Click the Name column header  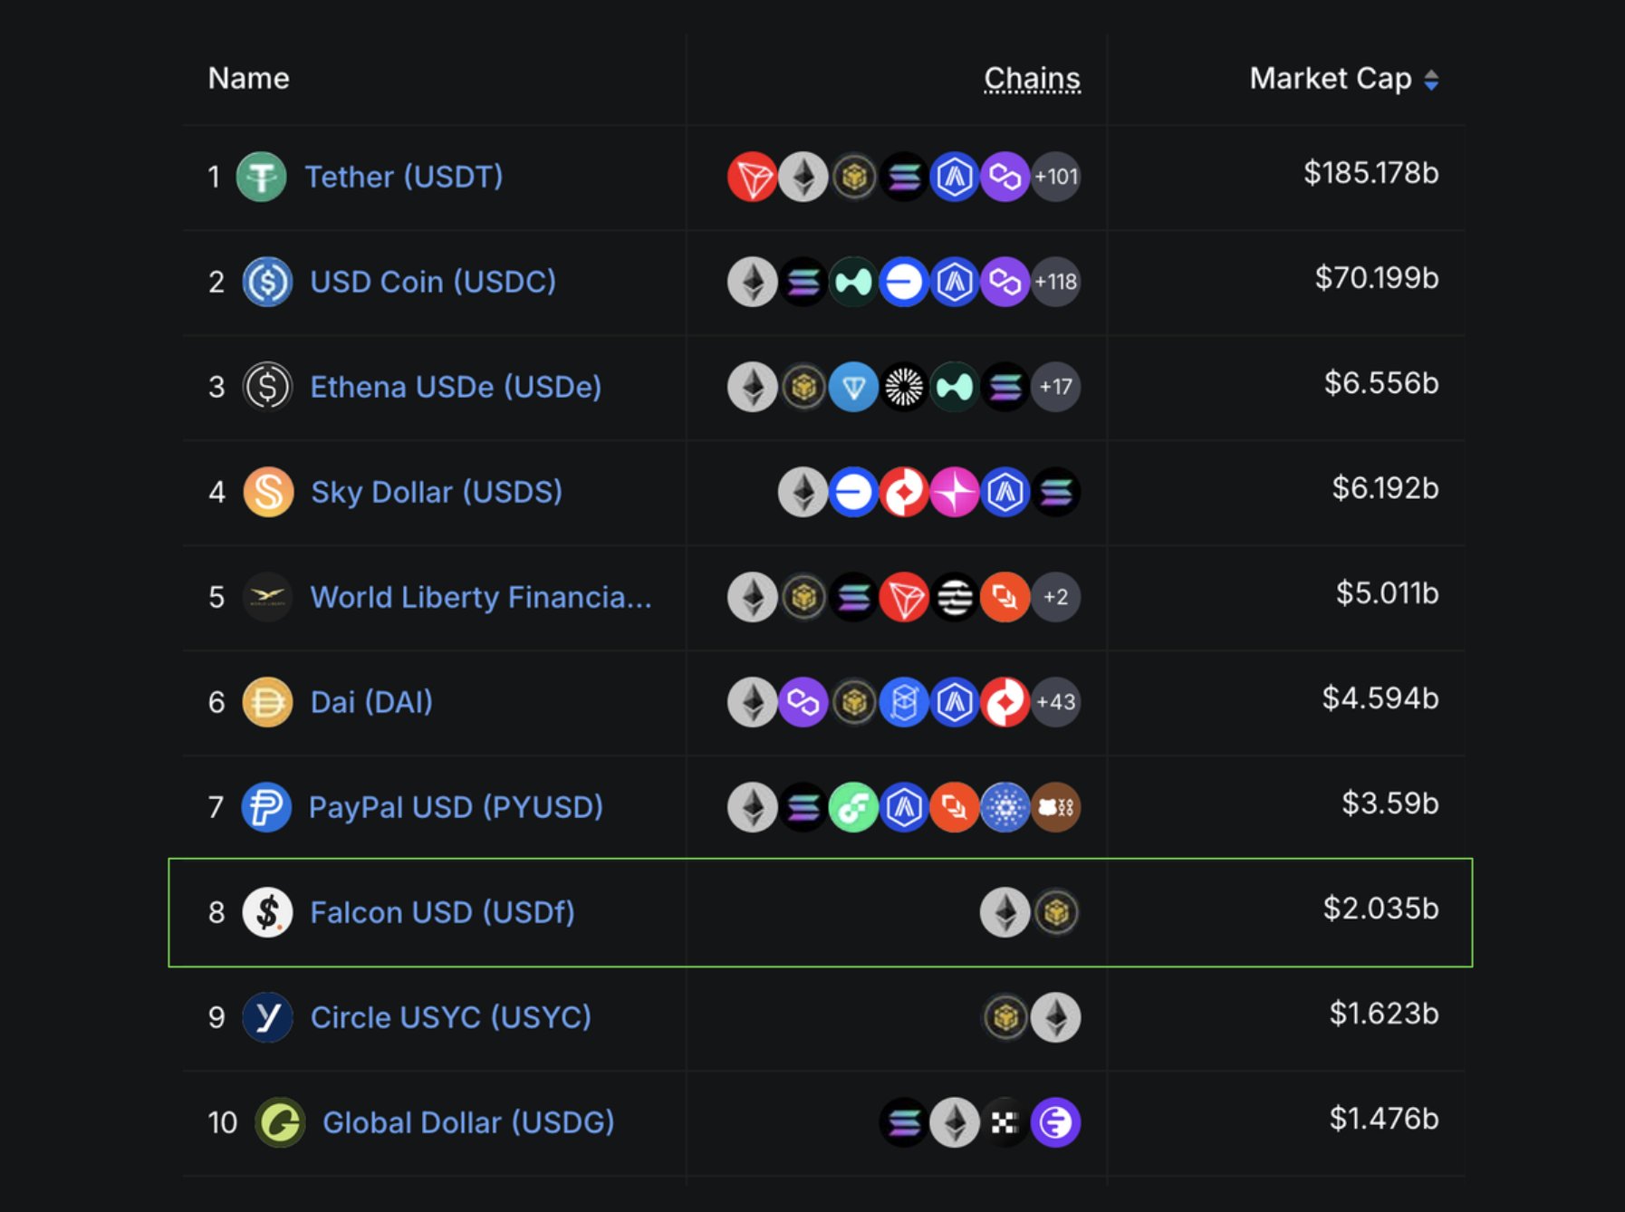point(249,79)
